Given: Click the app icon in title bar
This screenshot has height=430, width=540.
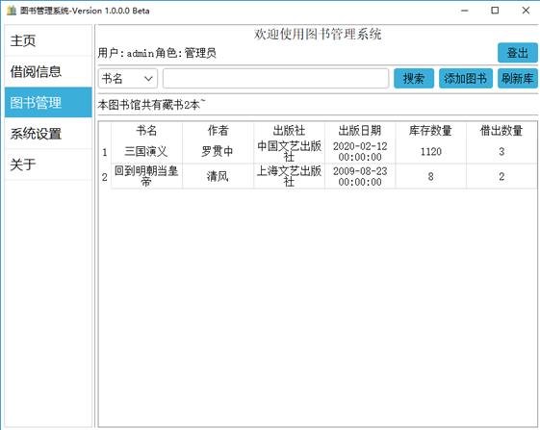Looking at the screenshot, I should (12, 11).
